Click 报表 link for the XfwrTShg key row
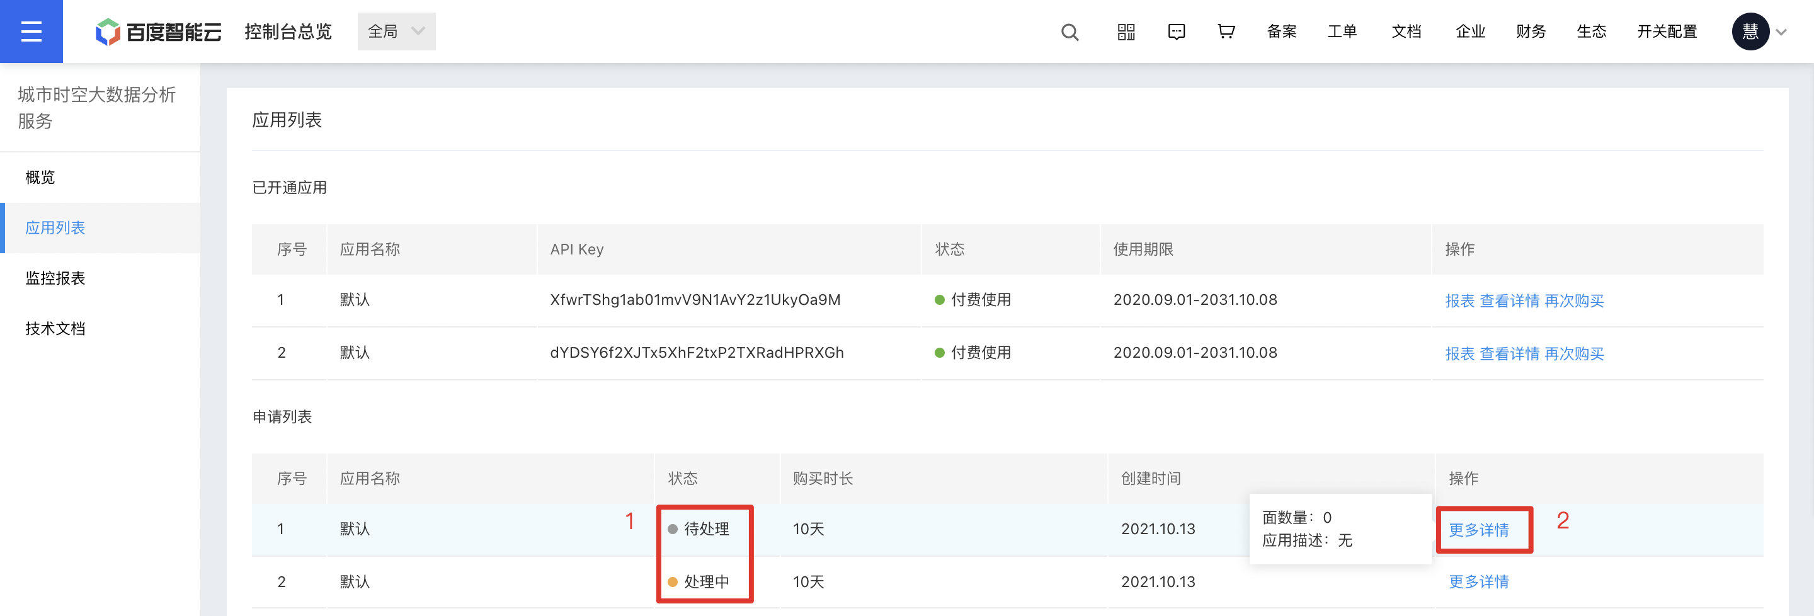Image resolution: width=1814 pixels, height=616 pixels. pyautogui.click(x=1459, y=300)
